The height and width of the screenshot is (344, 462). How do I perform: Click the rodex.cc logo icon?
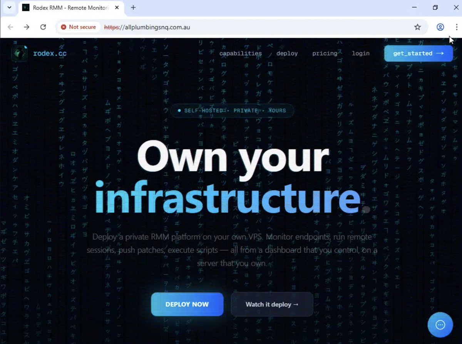tap(19, 54)
